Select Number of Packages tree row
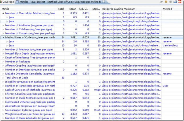 [x=91, y=62]
